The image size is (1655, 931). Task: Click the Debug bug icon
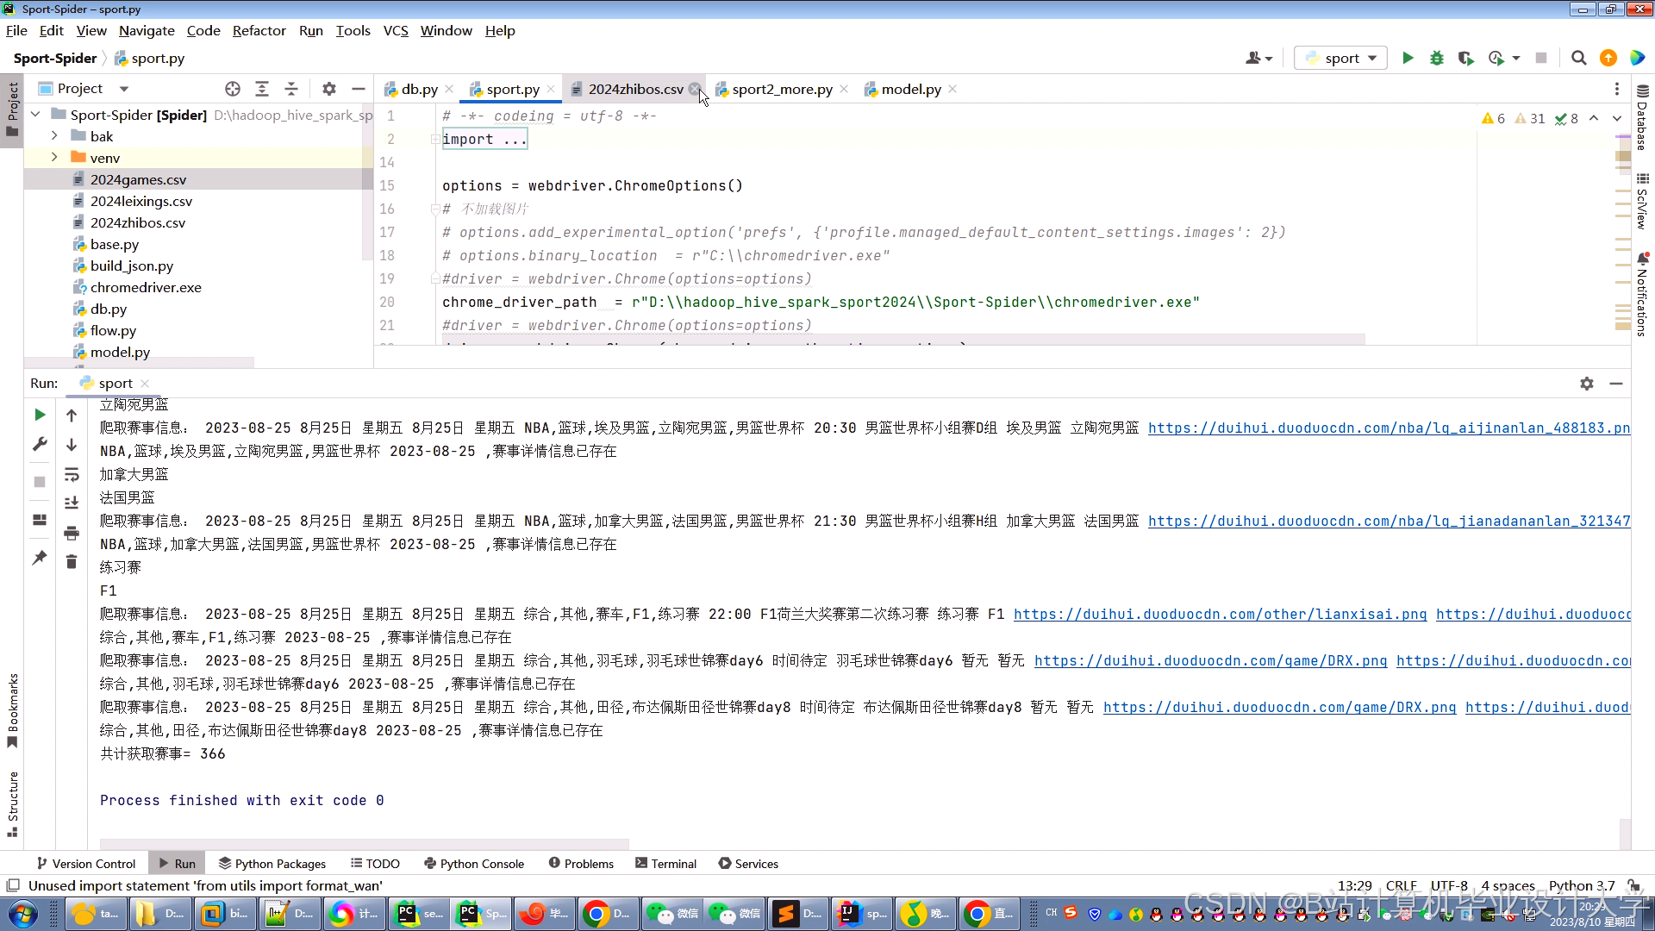pos(1436,58)
